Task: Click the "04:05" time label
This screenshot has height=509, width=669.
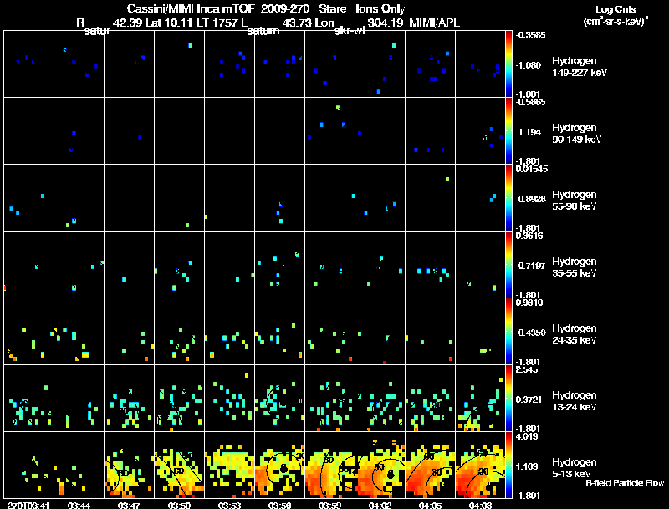Action: 431,505
